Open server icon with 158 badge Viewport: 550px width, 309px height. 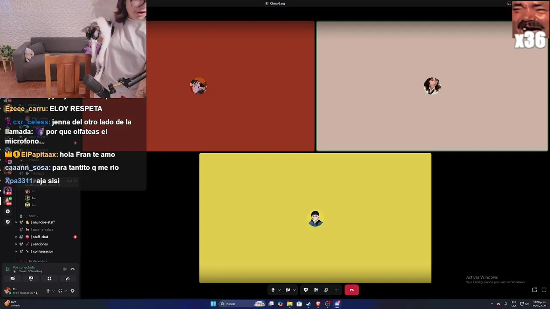(x=7, y=200)
